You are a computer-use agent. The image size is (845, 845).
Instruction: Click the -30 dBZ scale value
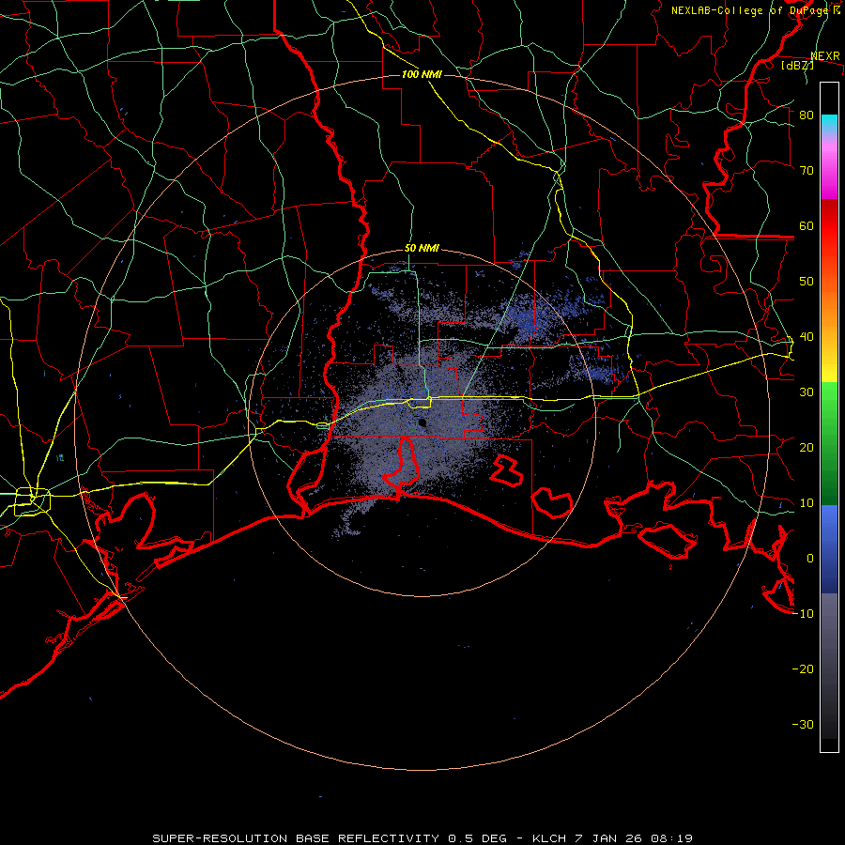(803, 724)
